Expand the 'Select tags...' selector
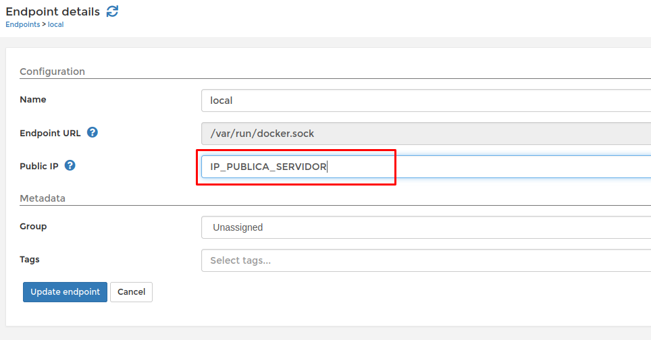Image resolution: width=651 pixels, height=340 pixels. point(425,260)
